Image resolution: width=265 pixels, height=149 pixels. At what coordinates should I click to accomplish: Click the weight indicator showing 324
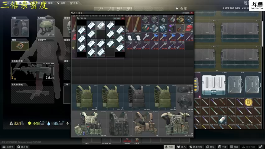pyautogui.click(x=16, y=124)
